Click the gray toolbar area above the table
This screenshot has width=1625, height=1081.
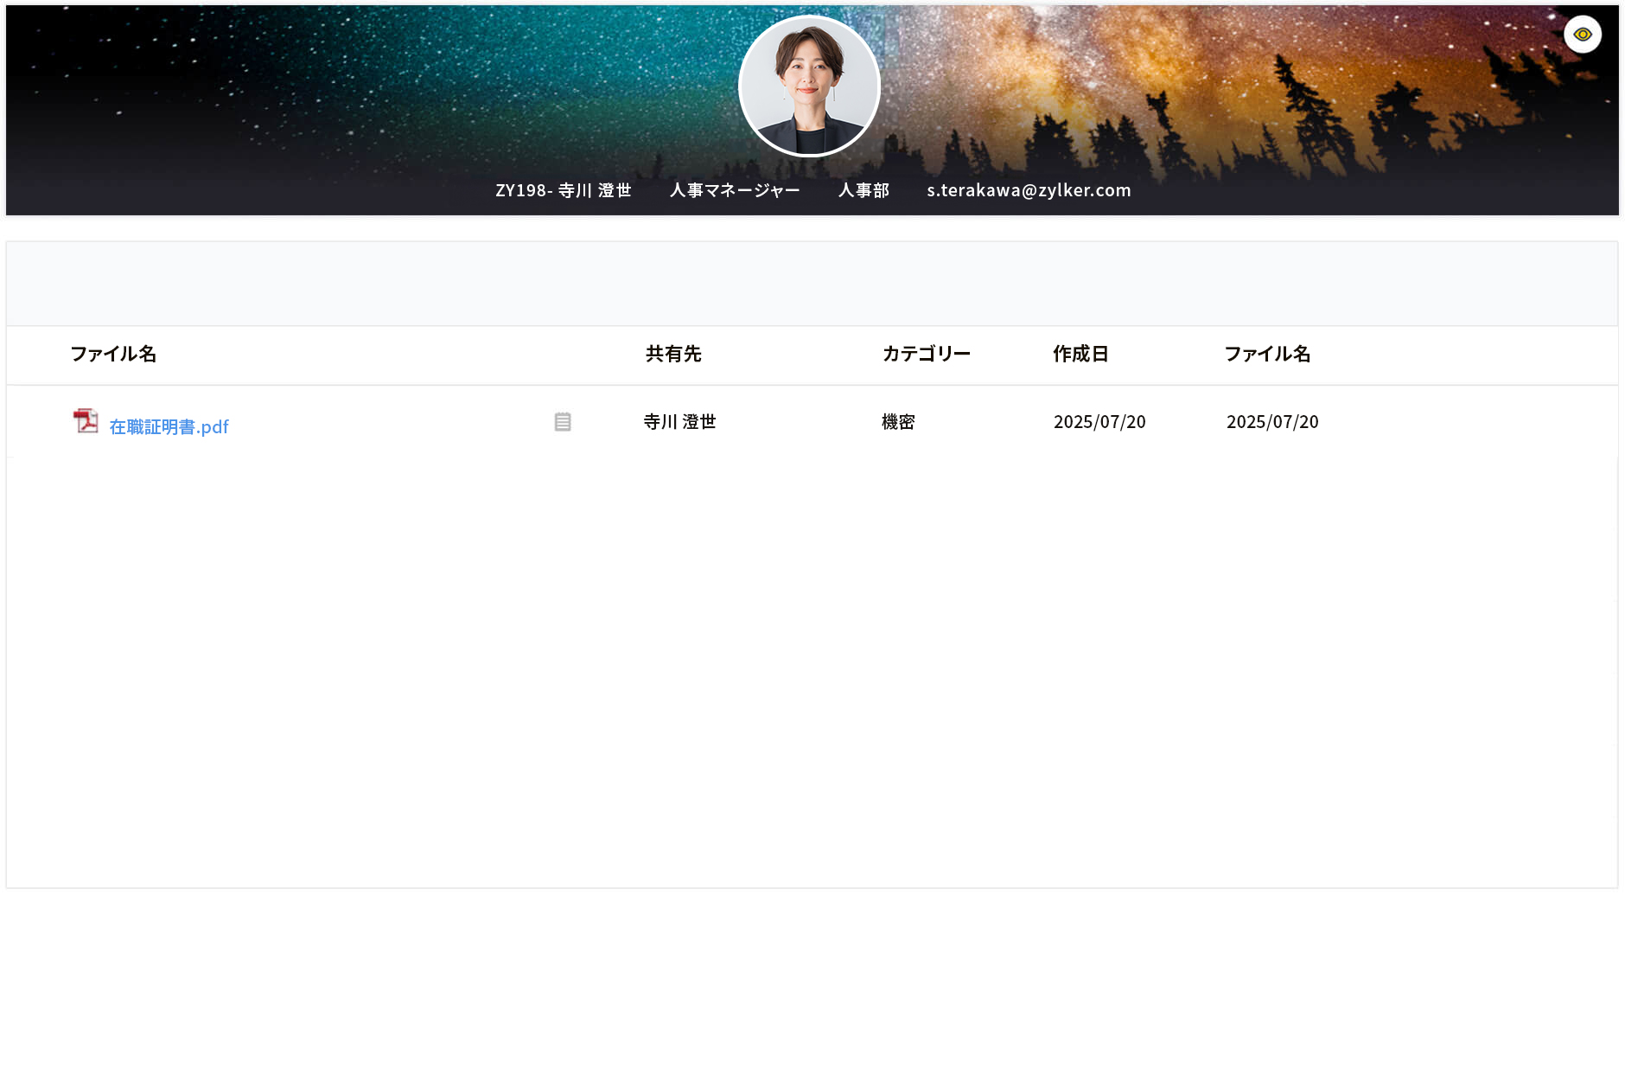tap(812, 284)
